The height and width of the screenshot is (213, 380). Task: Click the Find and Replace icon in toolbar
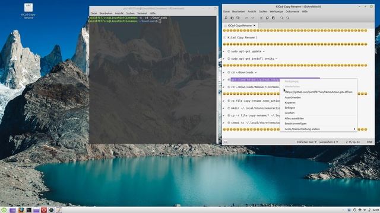[287, 18]
